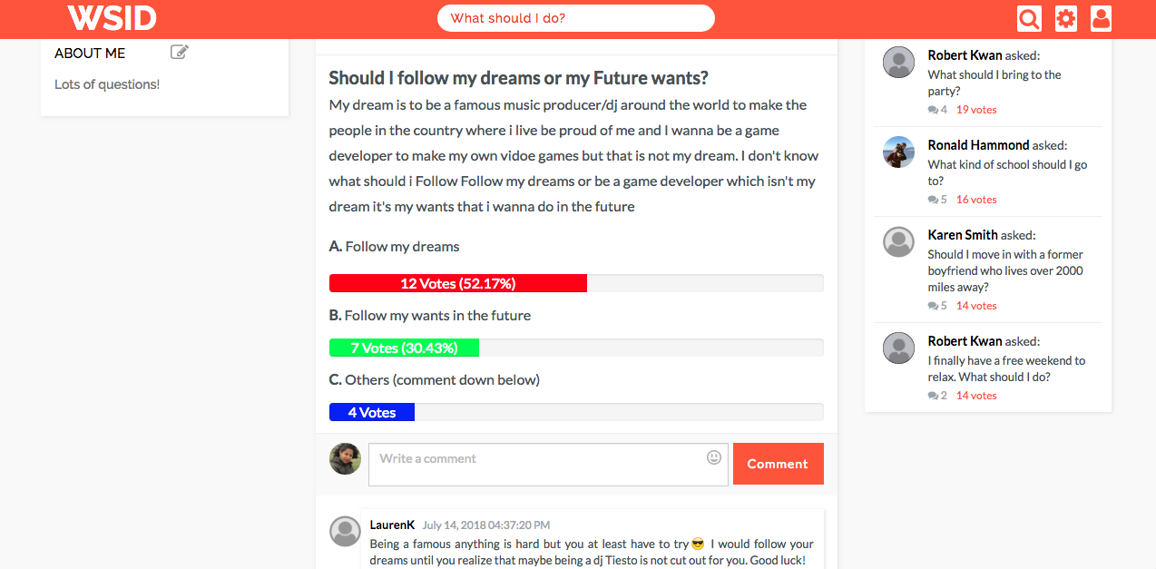Open the ABOUT ME section
This screenshot has height=569, width=1156.
pyautogui.click(x=89, y=53)
